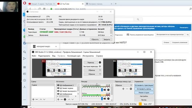Open Opera sidebar downloads icon
Image resolution: width=192 pixels, height=108 pixels.
pos(25,87)
